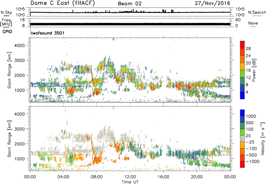Image resolution: width=266 pixels, height=184 pixels.
Task: Click the 'Time UT' axis title
Action: pyautogui.click(x=130, y=182)
